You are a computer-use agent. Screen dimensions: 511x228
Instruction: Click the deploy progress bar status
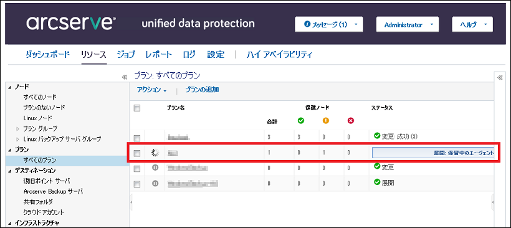pos(435,153)
